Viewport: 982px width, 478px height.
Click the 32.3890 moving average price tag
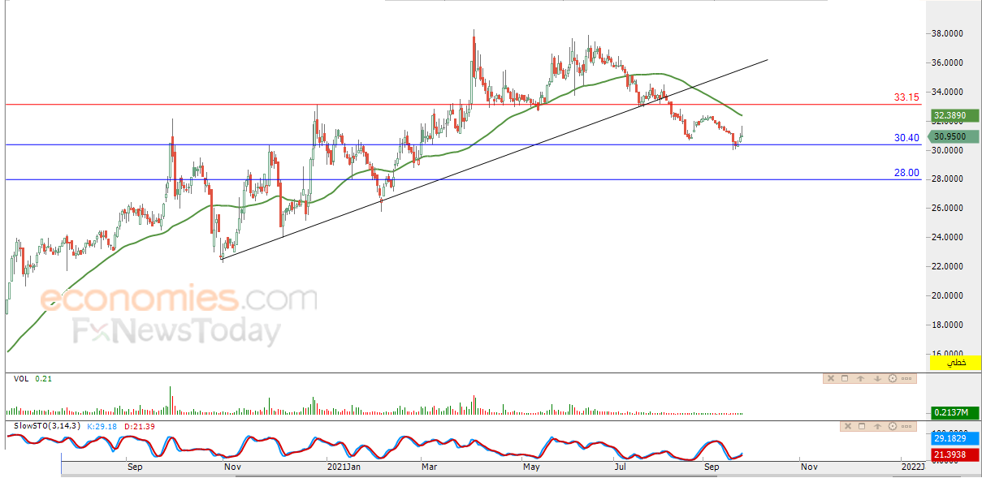[x=954, y=116]
